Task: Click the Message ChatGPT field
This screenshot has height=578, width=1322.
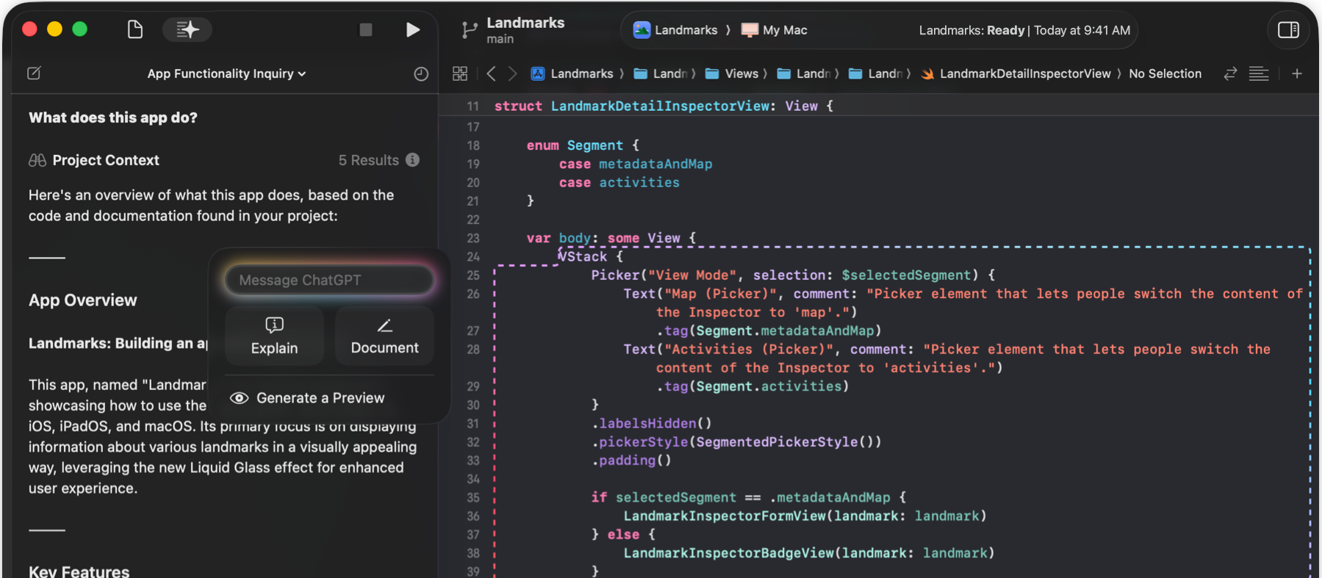Action: [328, 280]
